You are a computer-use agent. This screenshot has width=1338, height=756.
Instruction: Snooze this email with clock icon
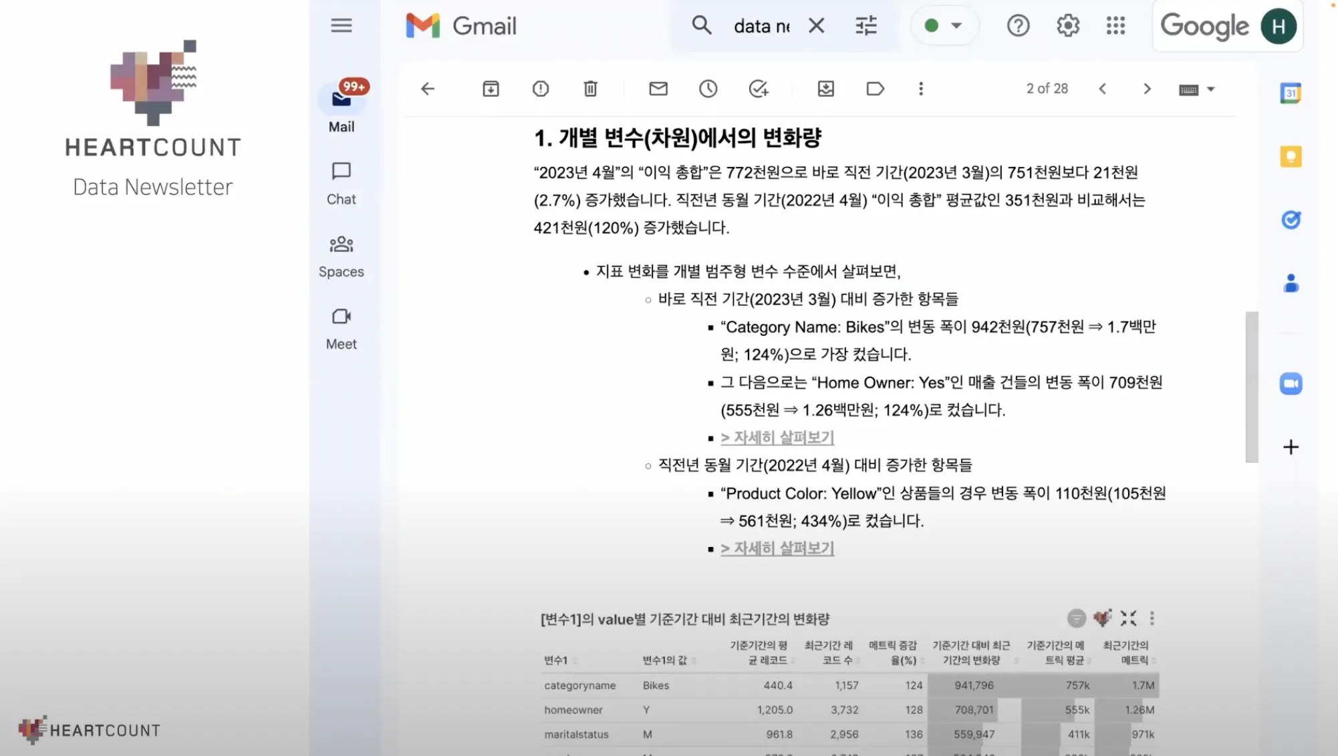click(708, 89)
